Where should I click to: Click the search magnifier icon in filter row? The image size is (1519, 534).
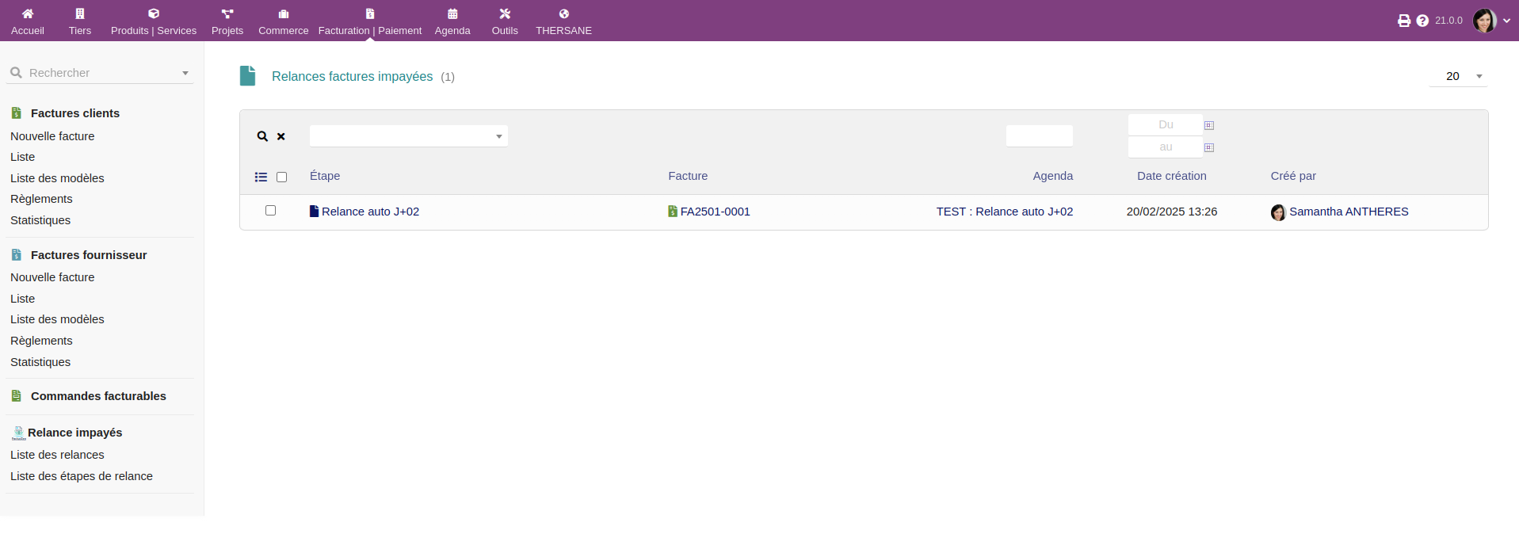[262, 136]
